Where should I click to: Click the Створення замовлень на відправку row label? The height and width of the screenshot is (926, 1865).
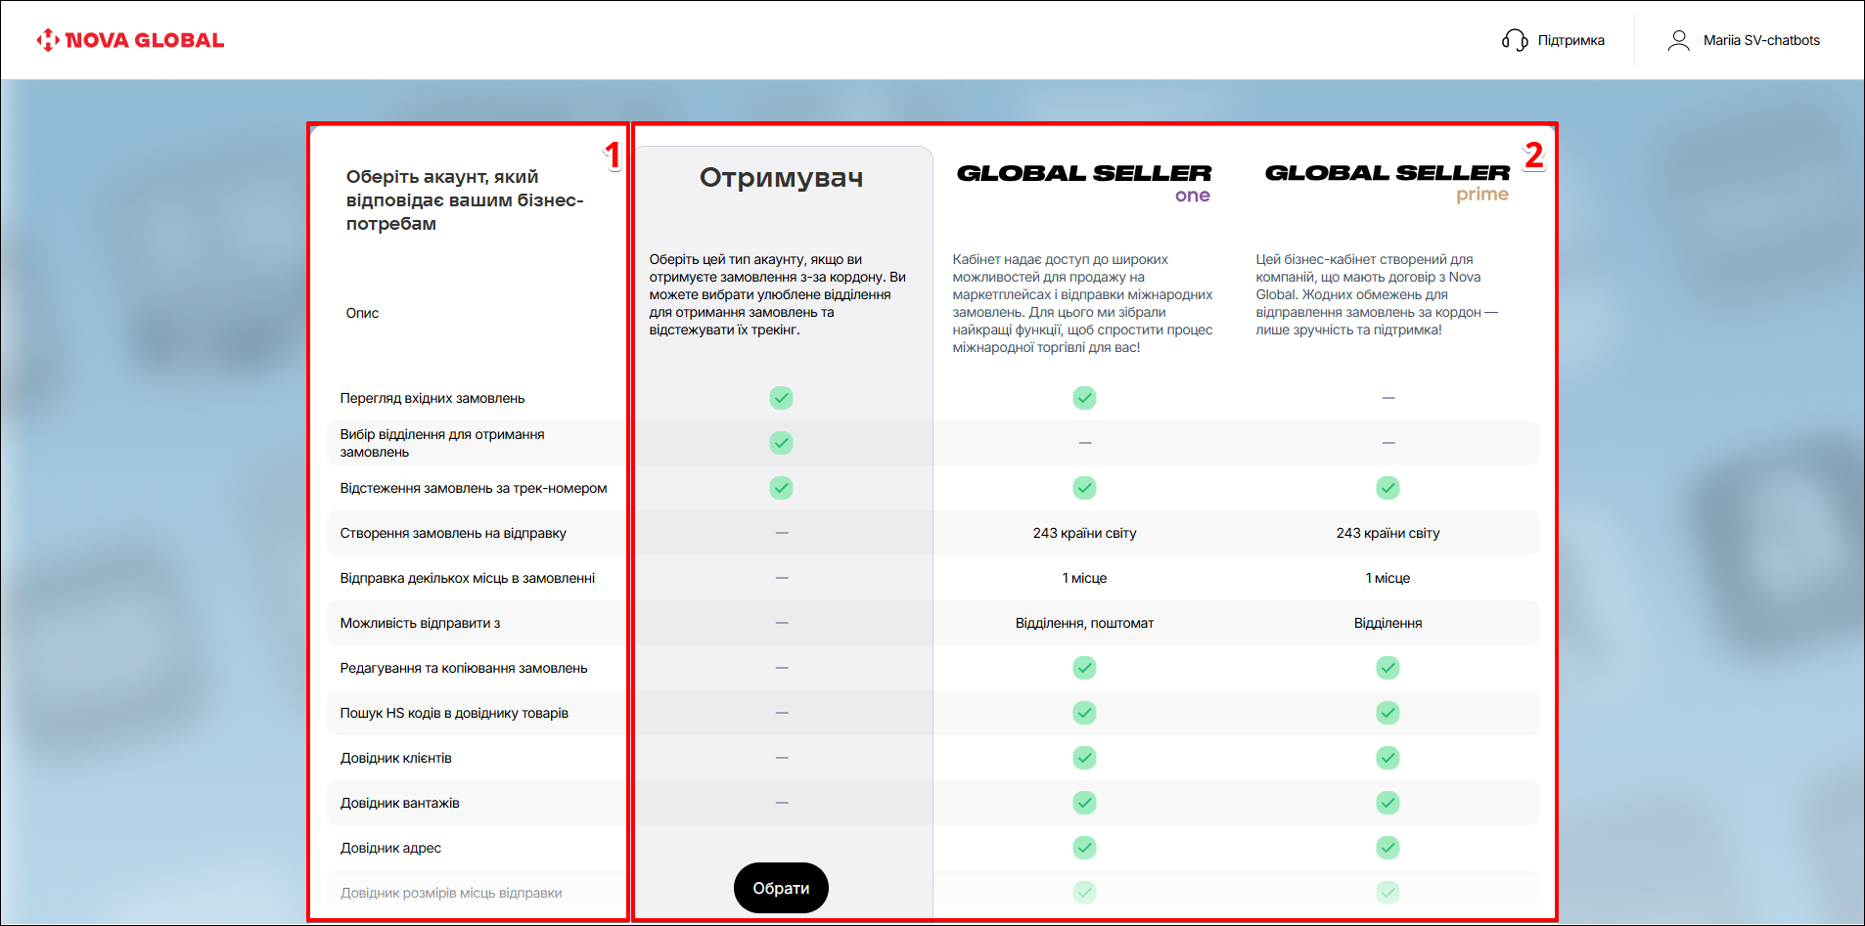click(453, 533)
